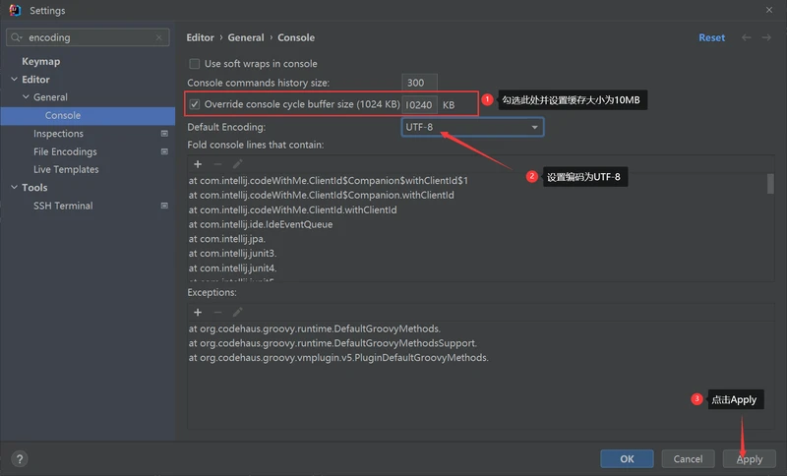787x476 pixels.
Task: Enable Use soft wraps in console
Action: [195, 64]
